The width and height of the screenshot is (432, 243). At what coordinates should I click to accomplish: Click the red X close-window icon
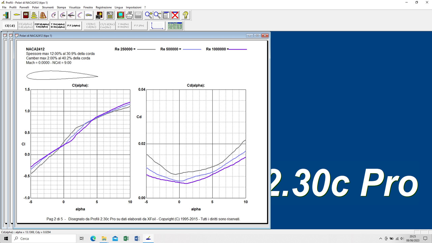point(175,15)
